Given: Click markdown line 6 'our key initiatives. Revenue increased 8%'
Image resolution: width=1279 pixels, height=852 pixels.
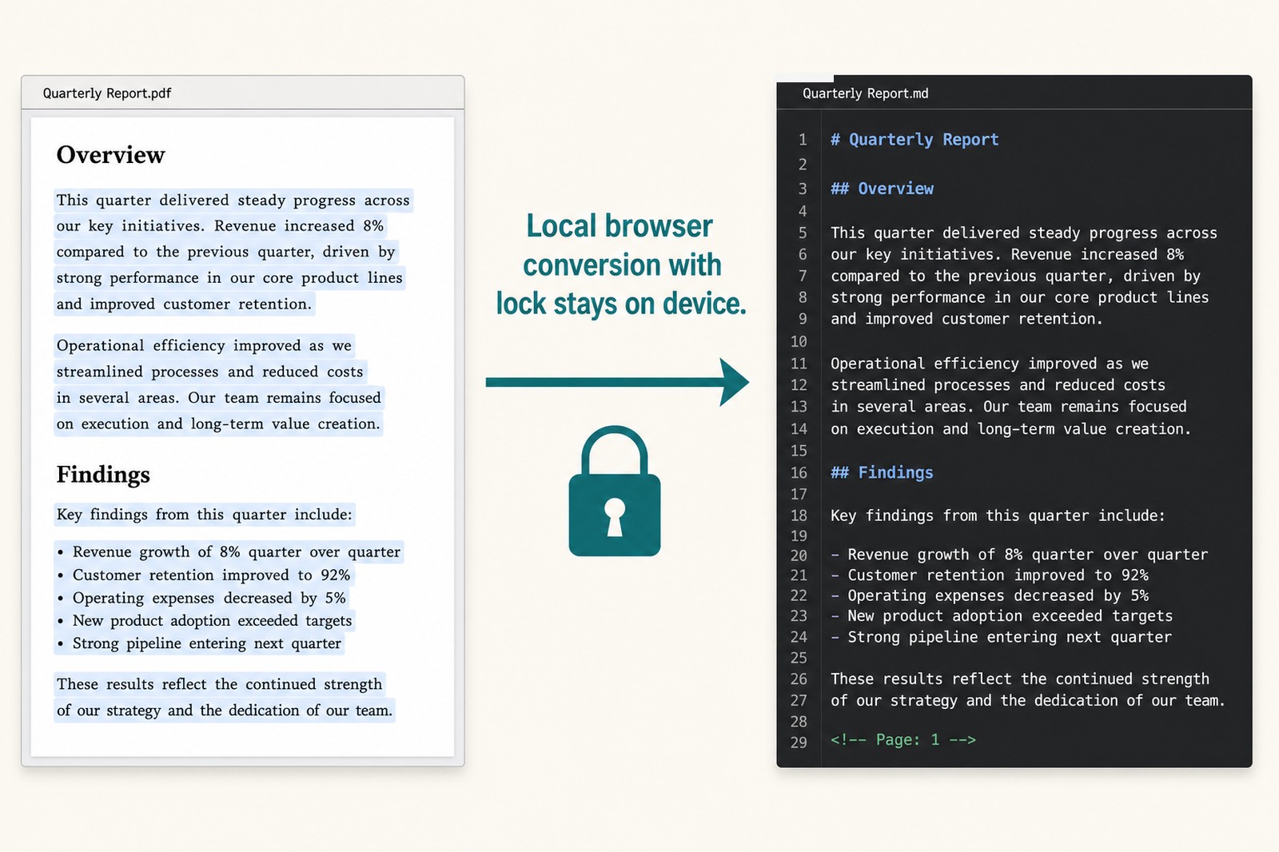Looking at the screenshot, I should point(1007,255).
